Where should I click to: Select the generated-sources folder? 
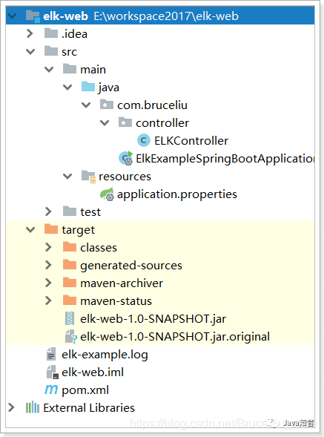[x=131, y=266]
